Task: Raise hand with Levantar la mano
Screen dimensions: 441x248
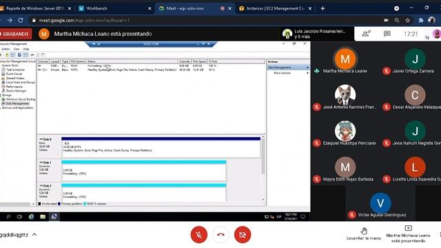Action: pos(364,234)
